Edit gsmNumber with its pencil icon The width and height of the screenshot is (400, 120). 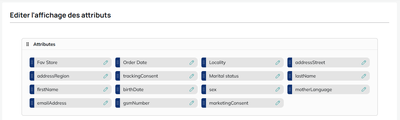192,103
